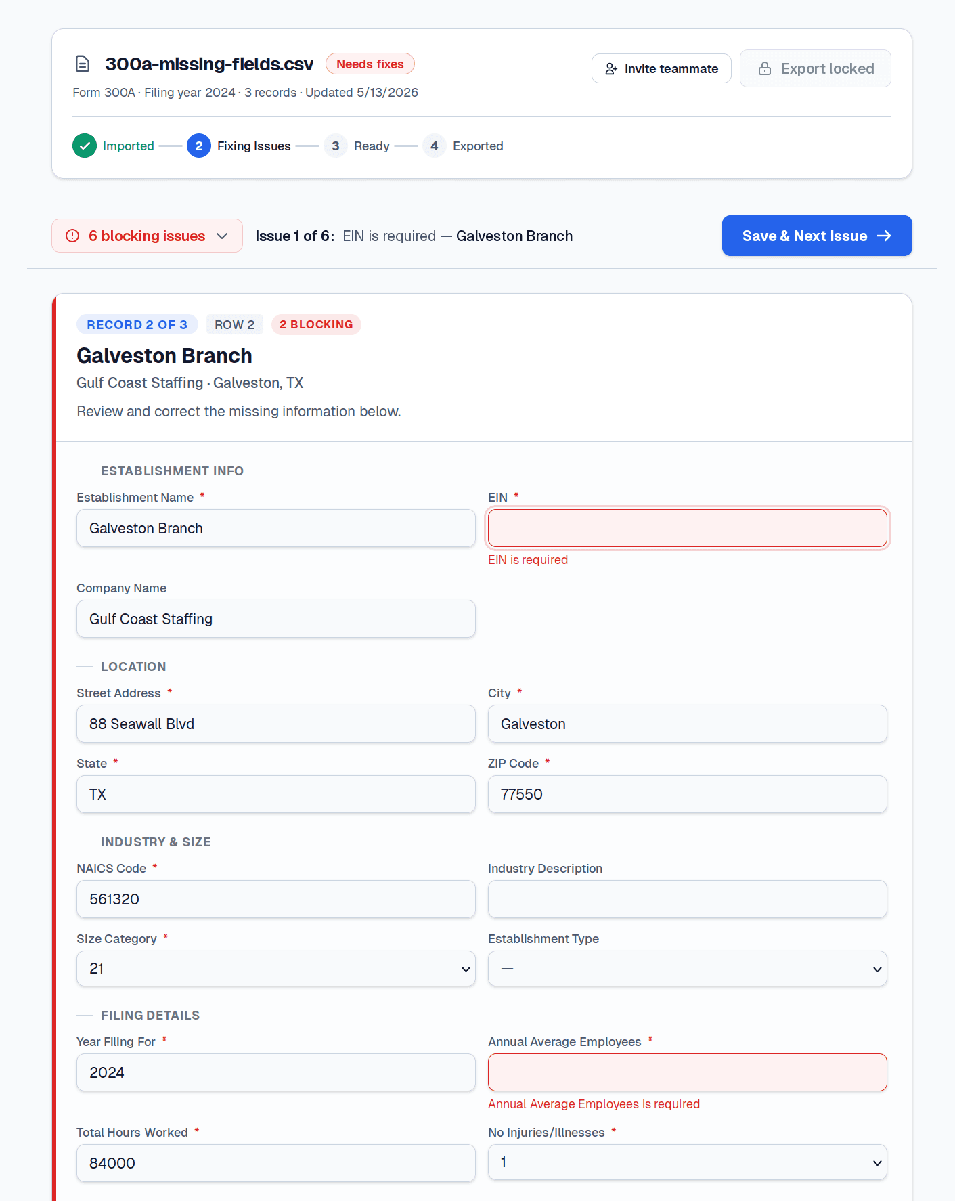Click the empty Industry Description field
The image size is (955, 1201).
pyautogui.click(x=688, y=899)
